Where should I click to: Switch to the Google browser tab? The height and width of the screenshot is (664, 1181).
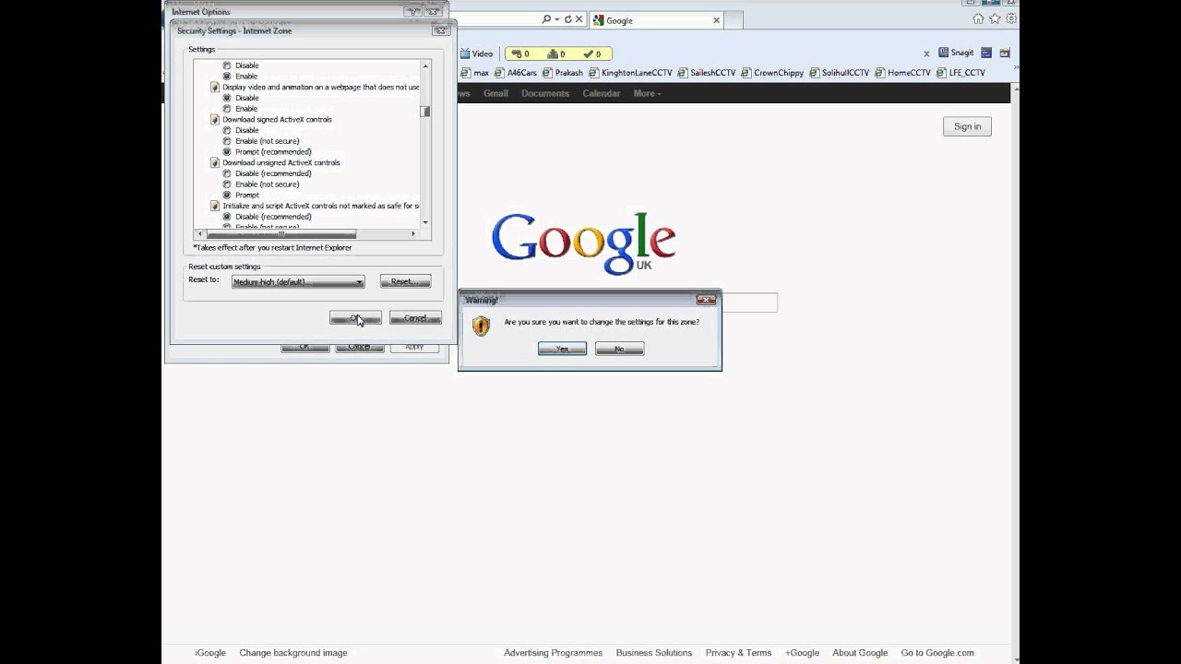tap(655, 19)
